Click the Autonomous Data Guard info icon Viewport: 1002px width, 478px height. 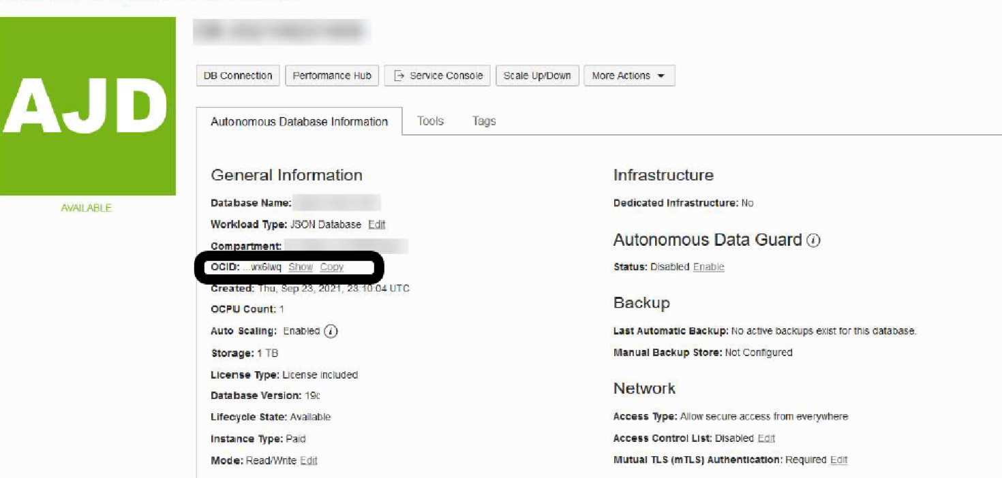click(813, 240)
